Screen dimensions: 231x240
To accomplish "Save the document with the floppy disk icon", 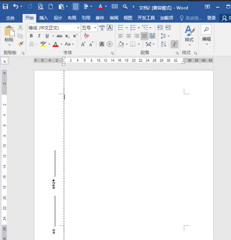I will (5, 7).
